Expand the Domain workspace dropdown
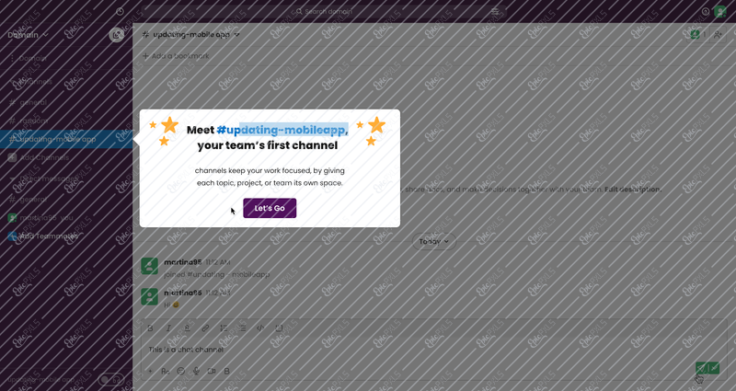The image size is (736, 391). 28,35
